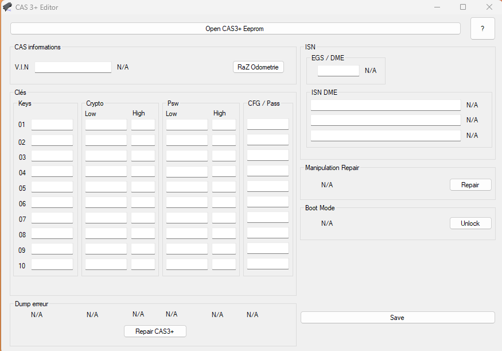Click the CAS 3+ Editor app icon
The image size is (502, 351).
click(7, 7)
